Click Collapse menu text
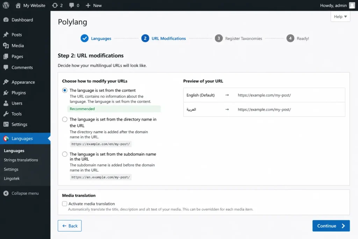The image size is (358, 239). pyautogui.click(x=25, y=193)
